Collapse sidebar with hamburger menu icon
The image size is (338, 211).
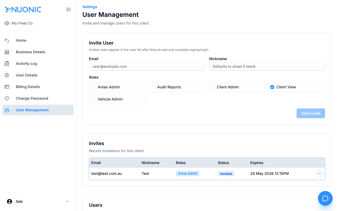pos(68,9)
